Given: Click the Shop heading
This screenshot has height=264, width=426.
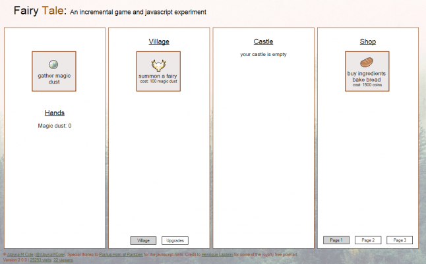Looking at the screenshot, I should (x=367, y=41).
